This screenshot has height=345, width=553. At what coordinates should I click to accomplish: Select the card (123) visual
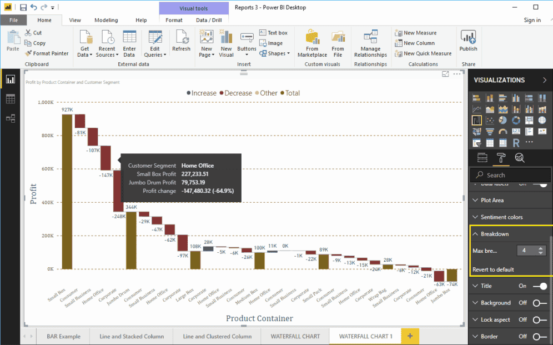516,132
